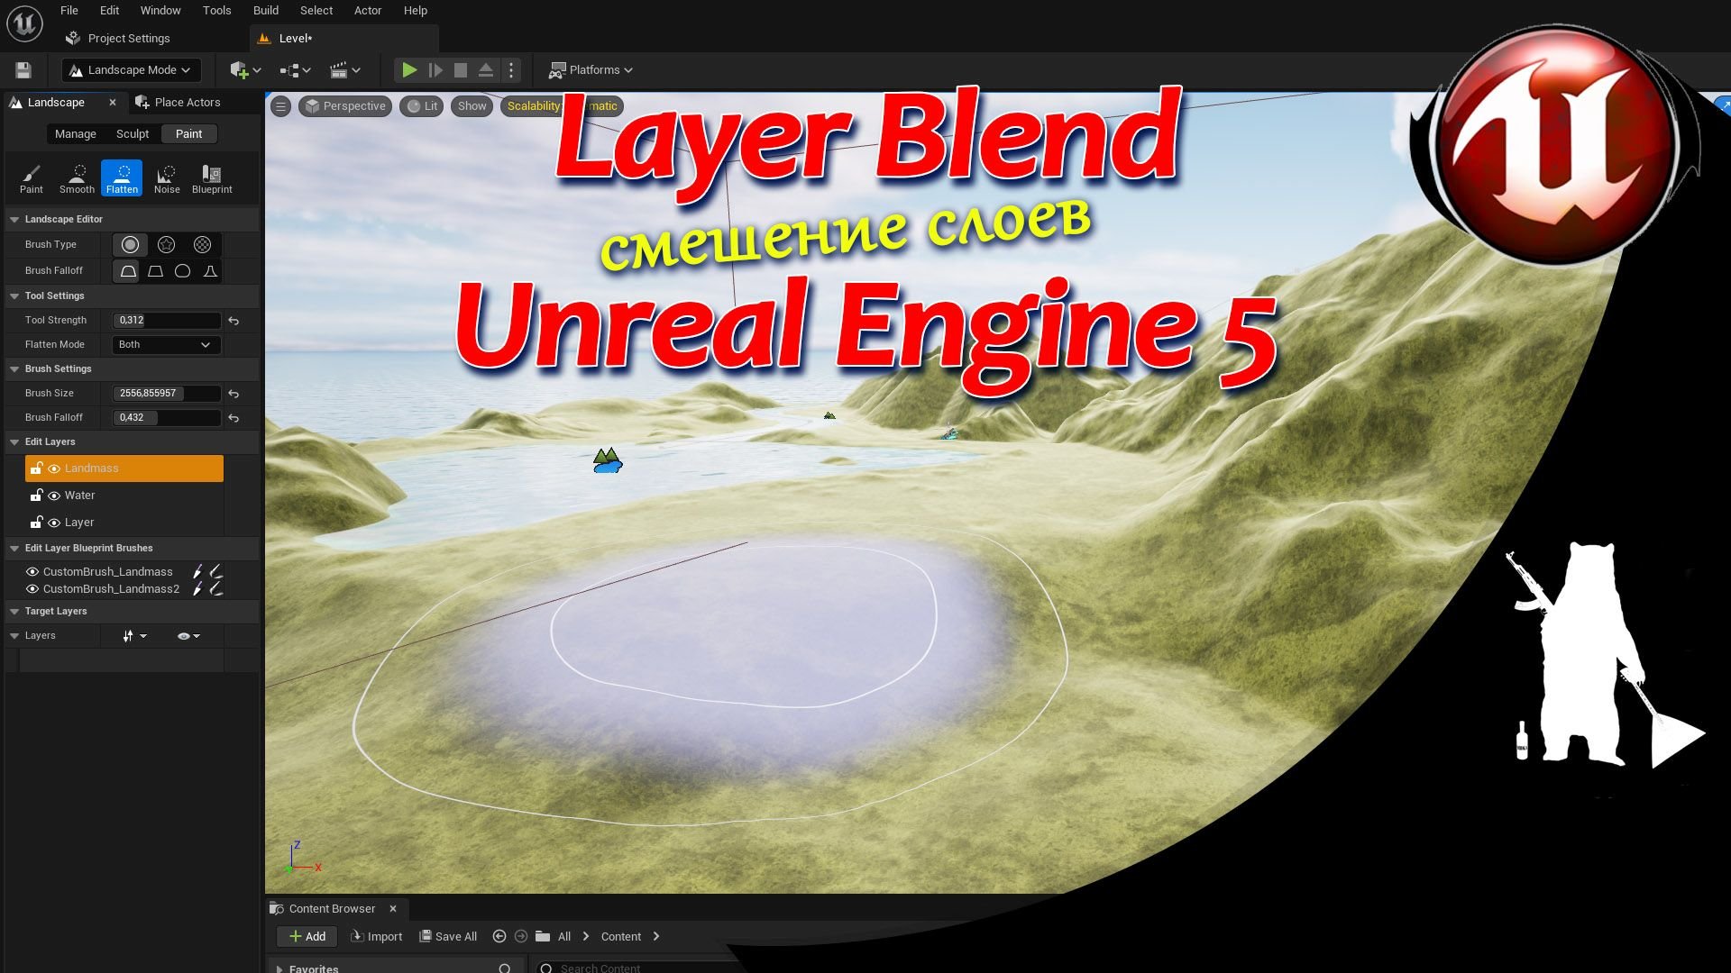Select the Noise landscape tool
The image size is (1731, 973).
[167, 178]
